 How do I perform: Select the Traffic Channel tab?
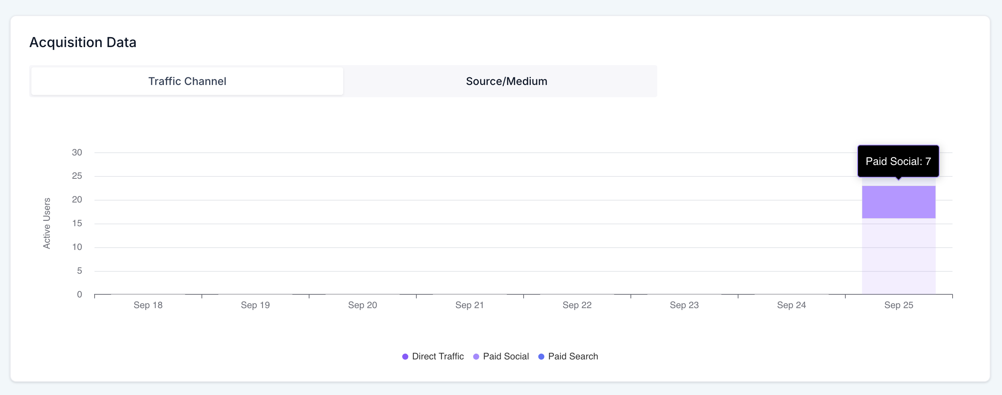pyautogui.click(x=187, y=81)
